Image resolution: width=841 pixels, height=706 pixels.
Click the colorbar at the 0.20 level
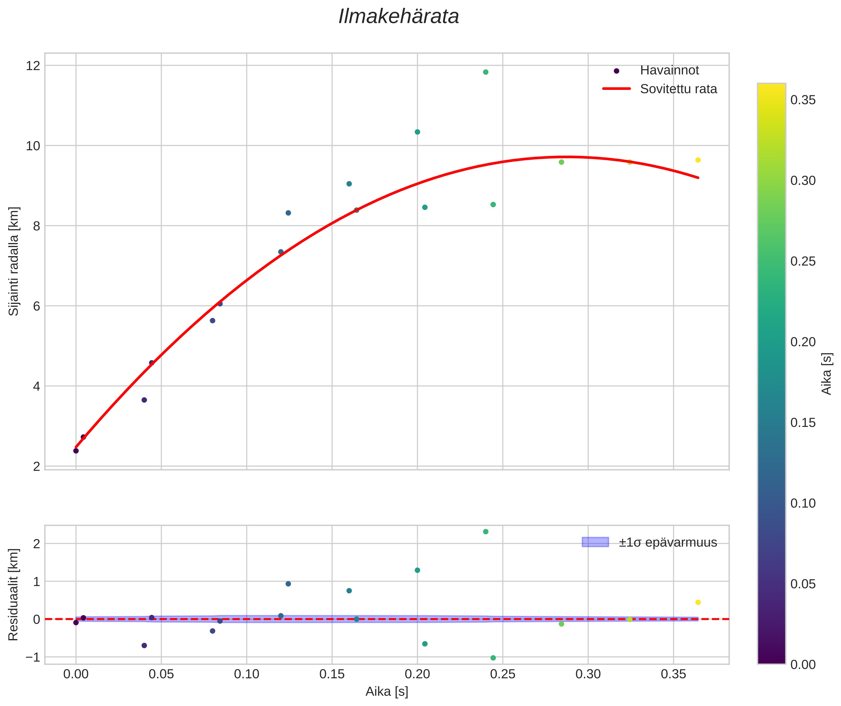[x=771, y=342]
